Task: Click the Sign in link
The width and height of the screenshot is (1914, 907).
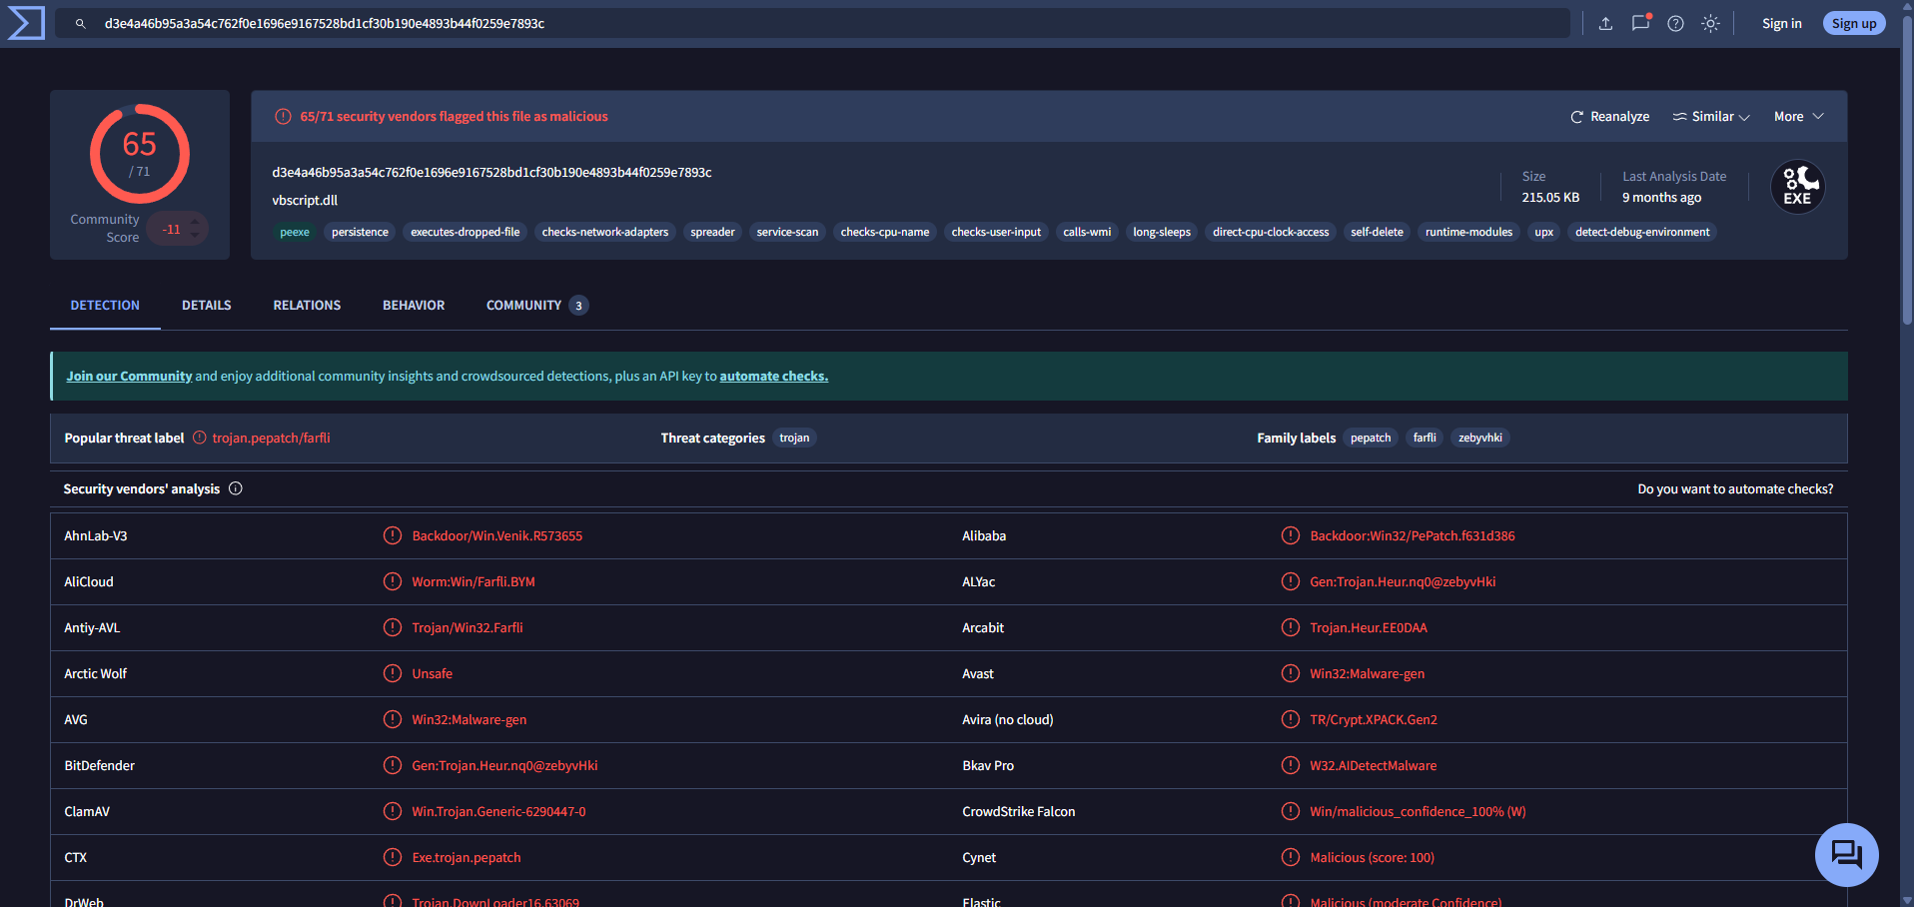Action: point(1781,23)
